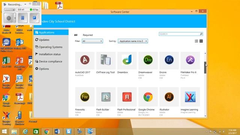Pause the screen recording

click(22, 18)
